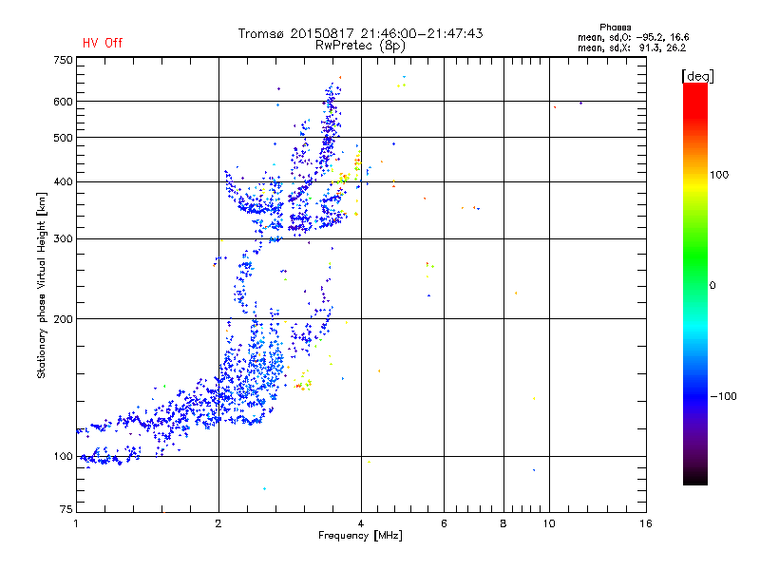Click the colorbar tick label '-100'
Viewport: 760px width, 570px height.
coord(723,396)
